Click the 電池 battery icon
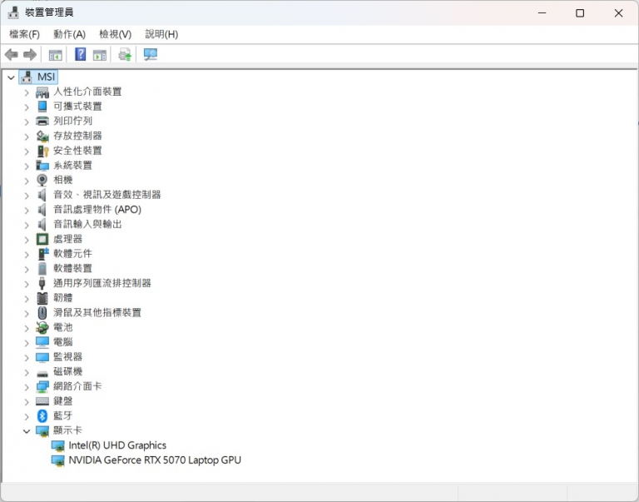Screen dimensions: 639x502 42,327
